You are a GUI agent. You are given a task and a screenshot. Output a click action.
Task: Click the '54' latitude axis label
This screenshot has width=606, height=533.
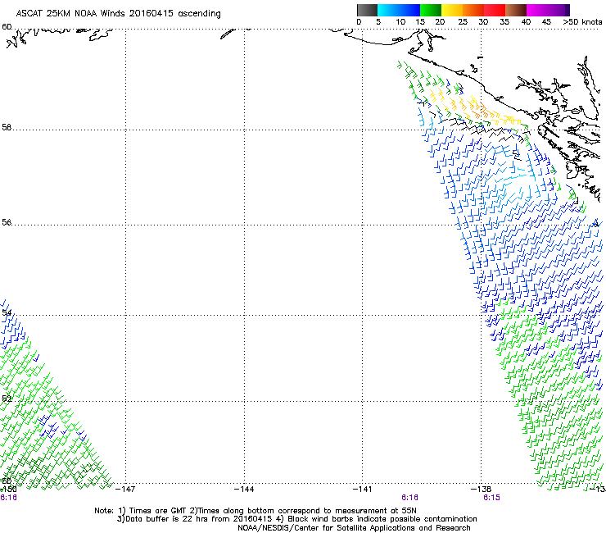pyautogui.click(x=7, y=312)
